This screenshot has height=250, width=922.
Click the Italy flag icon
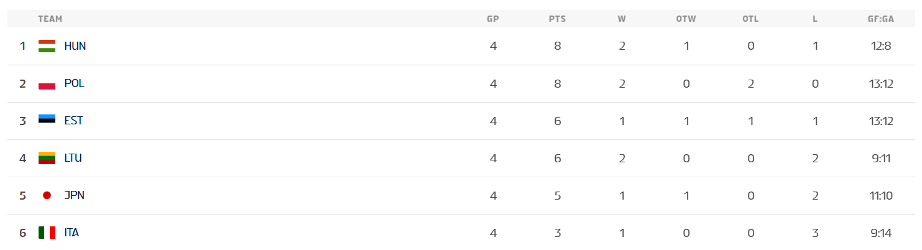(47, 233)
